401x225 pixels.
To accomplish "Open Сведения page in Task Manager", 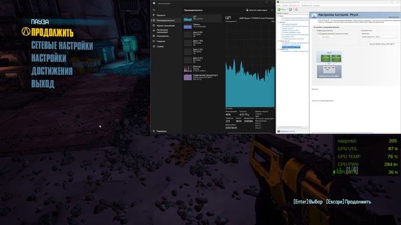I will click(x=161, y=41).
